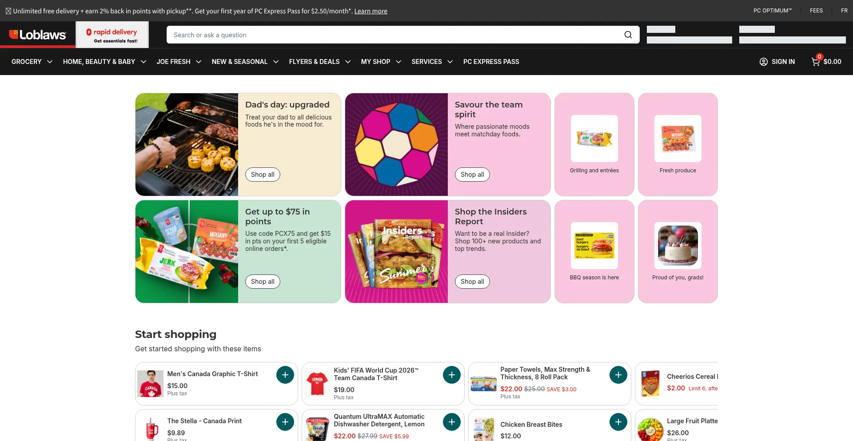
Task: Add Quantum UltraMAX Detergent to cart
Action: (x=452, y=422)
